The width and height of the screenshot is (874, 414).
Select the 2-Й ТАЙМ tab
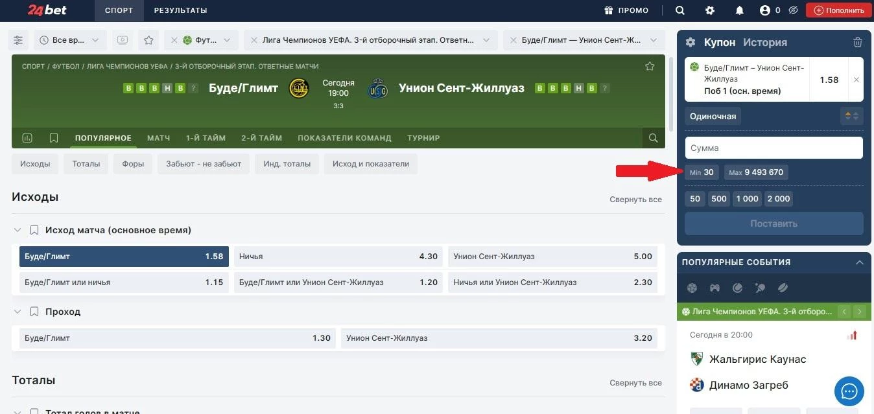[x=261, y=138]
